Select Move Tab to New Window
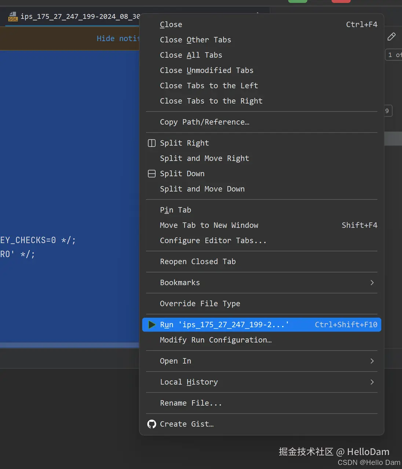Image resolution: width=402 pixels, height=469 pixels. [x=262, y=225]
